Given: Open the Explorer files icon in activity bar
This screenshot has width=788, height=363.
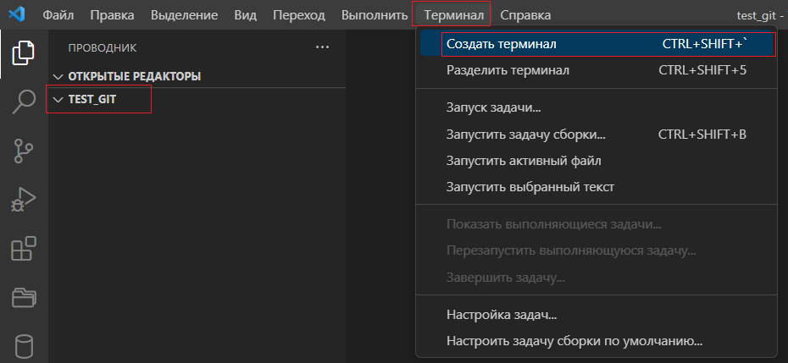Looking at the screenshot, I should (24, 52).
